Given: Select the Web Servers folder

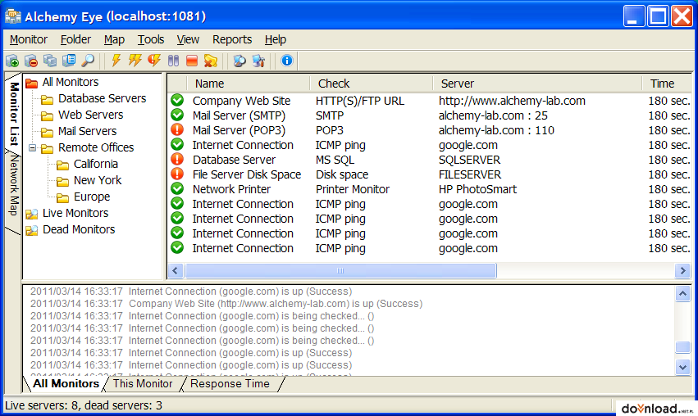Looking at the screenshot, I should tap(91, 115).
